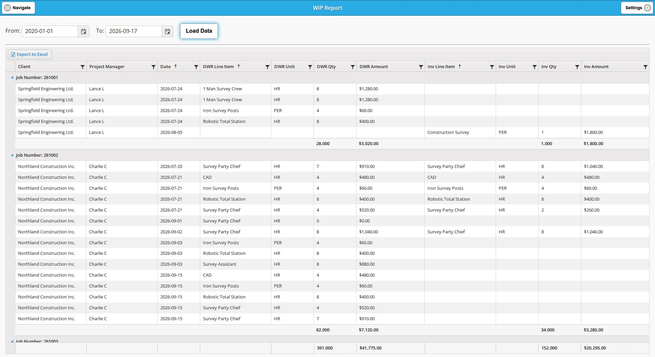655x357 pixels.
Task: Click the $880.00 DWR amount cell
Action: click(x=390, y=264)
